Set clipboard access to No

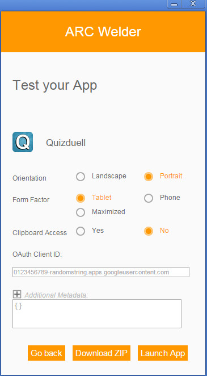coord(149,231)
